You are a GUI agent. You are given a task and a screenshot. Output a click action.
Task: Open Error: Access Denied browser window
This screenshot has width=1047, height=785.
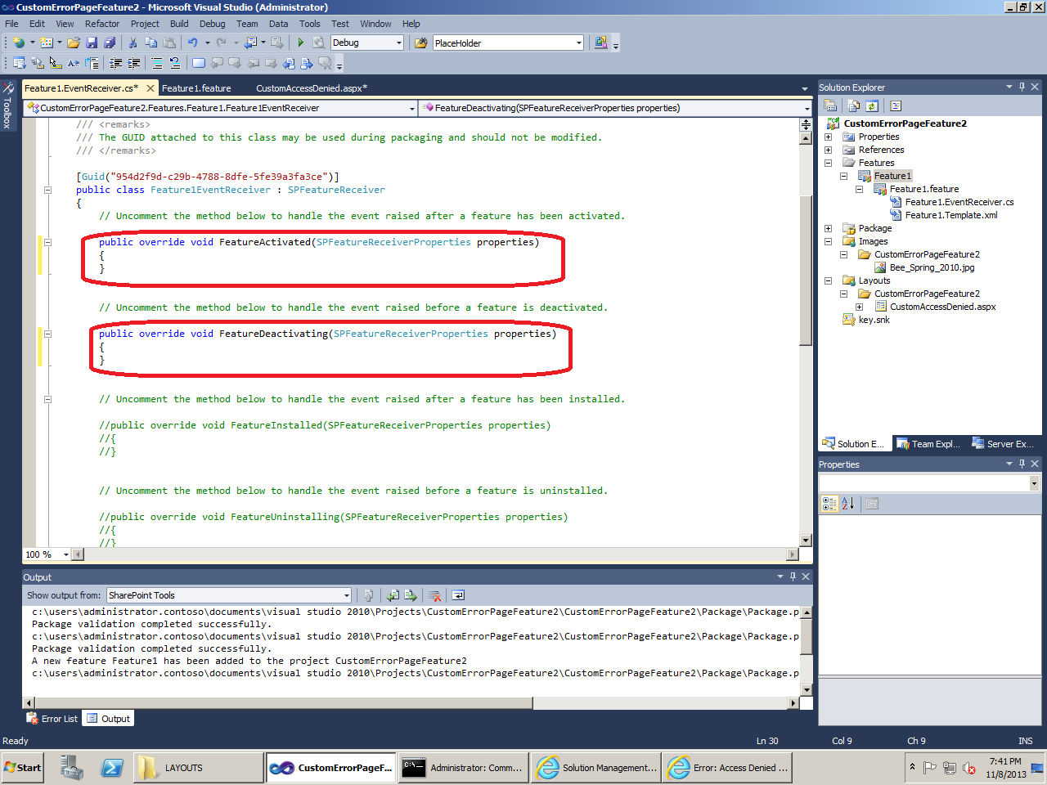click(728, 768)
